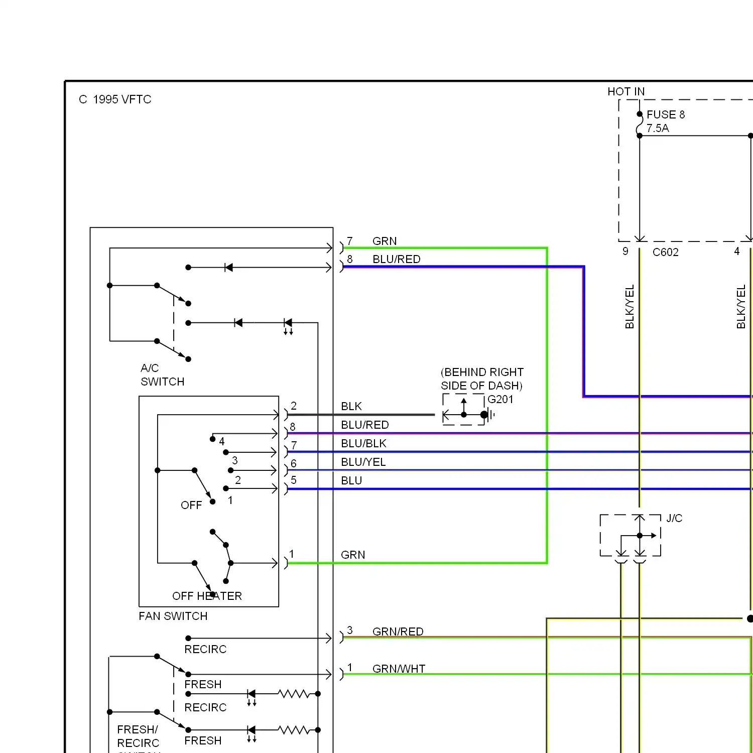
Task: Click the fuse symbol beside FUSE 8
Action: [640, 124]
